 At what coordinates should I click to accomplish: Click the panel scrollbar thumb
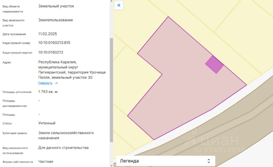(111, 90)
